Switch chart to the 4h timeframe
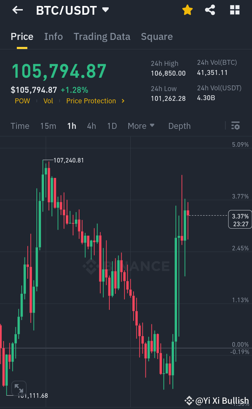Screen dimensions: 252x409 91,126
